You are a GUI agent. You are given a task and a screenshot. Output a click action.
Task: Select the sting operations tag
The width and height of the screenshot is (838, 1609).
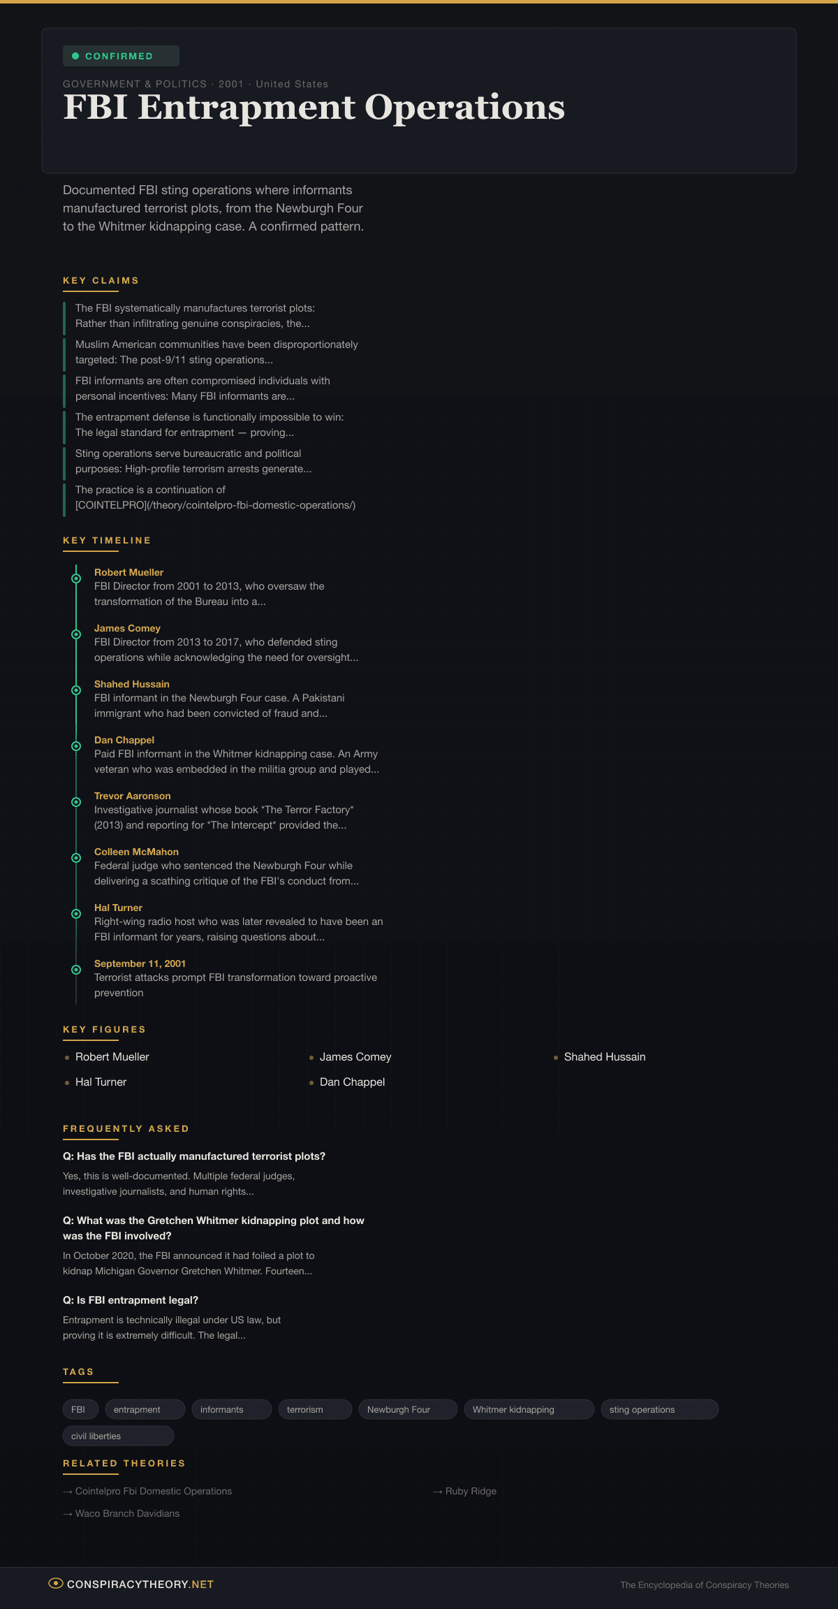pos(659,1409)
